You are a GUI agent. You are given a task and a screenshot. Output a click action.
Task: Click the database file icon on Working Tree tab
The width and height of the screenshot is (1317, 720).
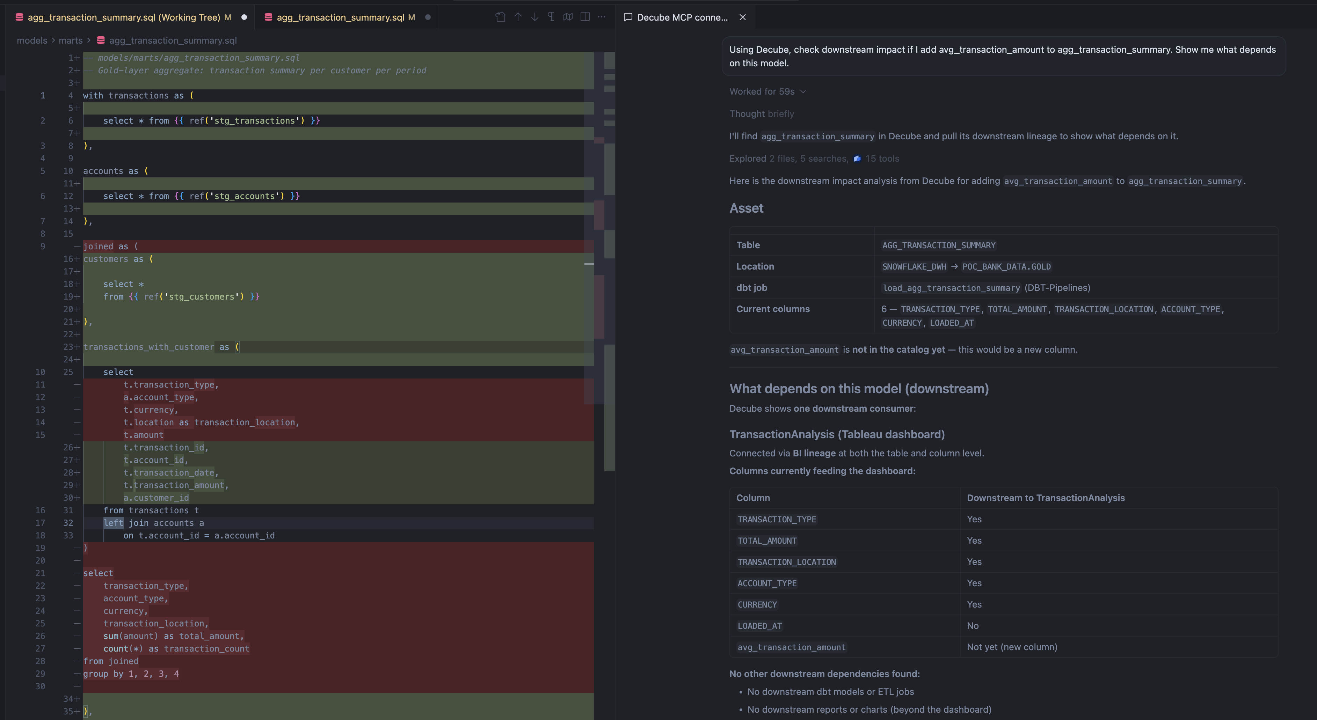tap(20, 17)
